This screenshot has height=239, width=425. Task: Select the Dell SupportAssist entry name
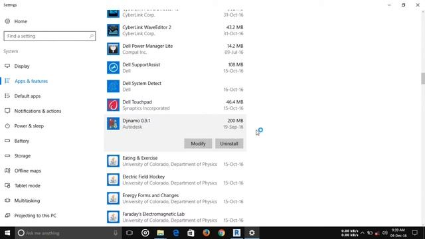[141, 64]
